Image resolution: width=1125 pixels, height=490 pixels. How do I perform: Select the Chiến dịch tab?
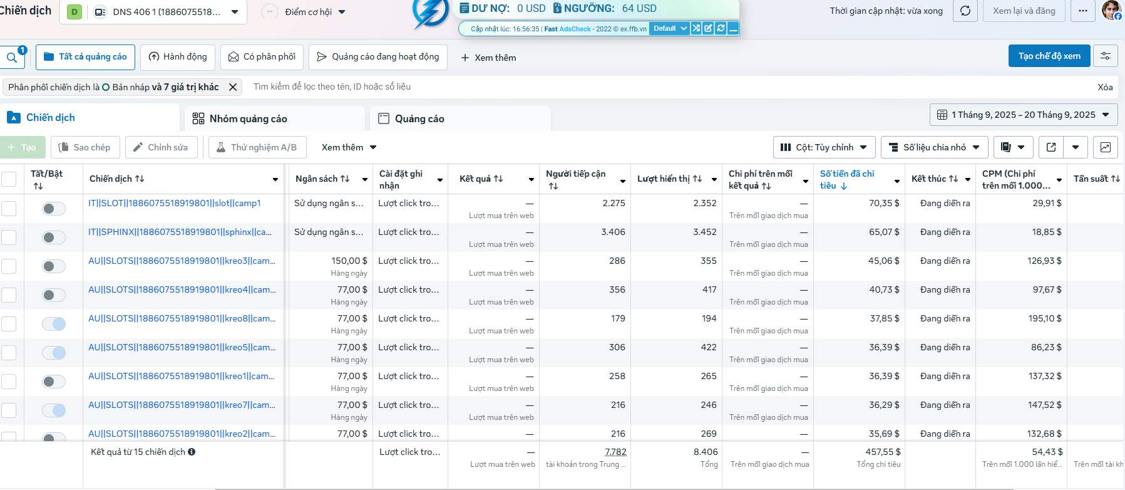90,118
